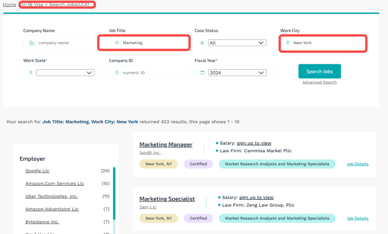The width and height of the screenshot is (388, 234).
Task: Open Job Details for Marketing Manager
Action: pos(358,164)
